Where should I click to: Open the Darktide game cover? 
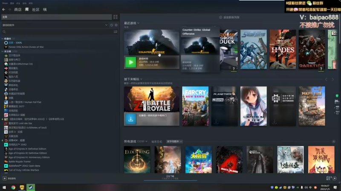(312, 49)
